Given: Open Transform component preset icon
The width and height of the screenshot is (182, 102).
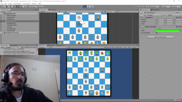Looking at the screenshot, I should point(179,18).
